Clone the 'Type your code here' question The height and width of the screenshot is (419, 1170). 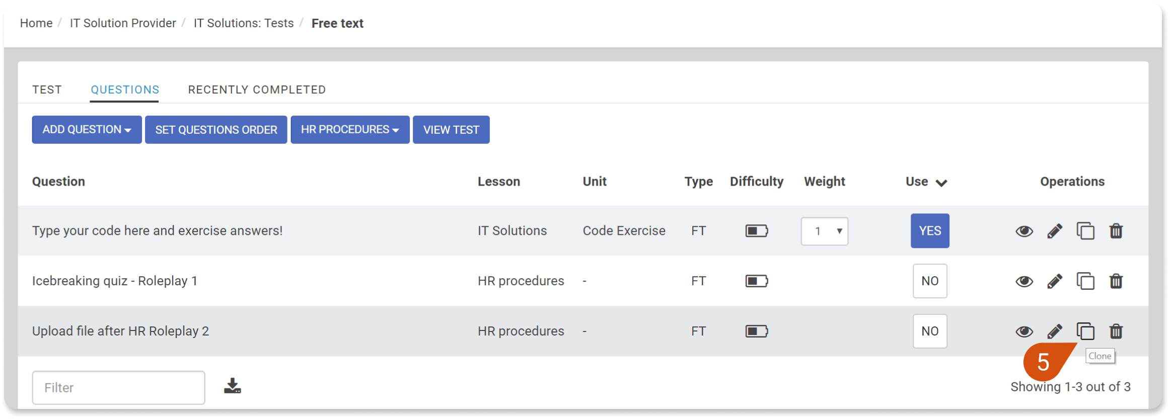[x=1085, y=231]
